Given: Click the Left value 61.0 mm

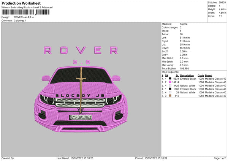Looking at the screenshot, I should tap(185, 38).
